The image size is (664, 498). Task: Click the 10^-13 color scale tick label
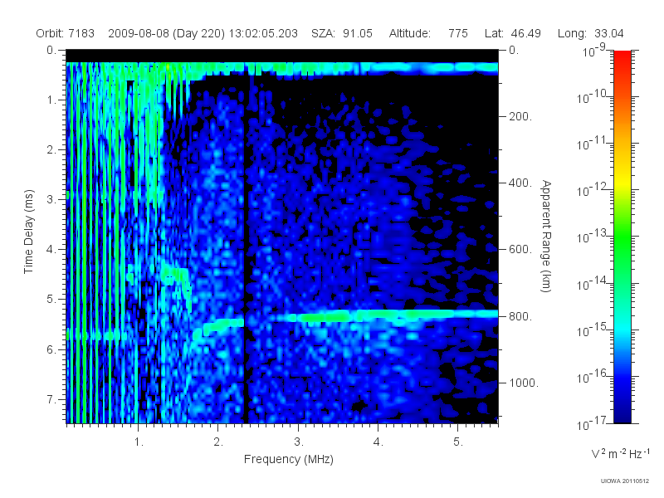[593, 237]
